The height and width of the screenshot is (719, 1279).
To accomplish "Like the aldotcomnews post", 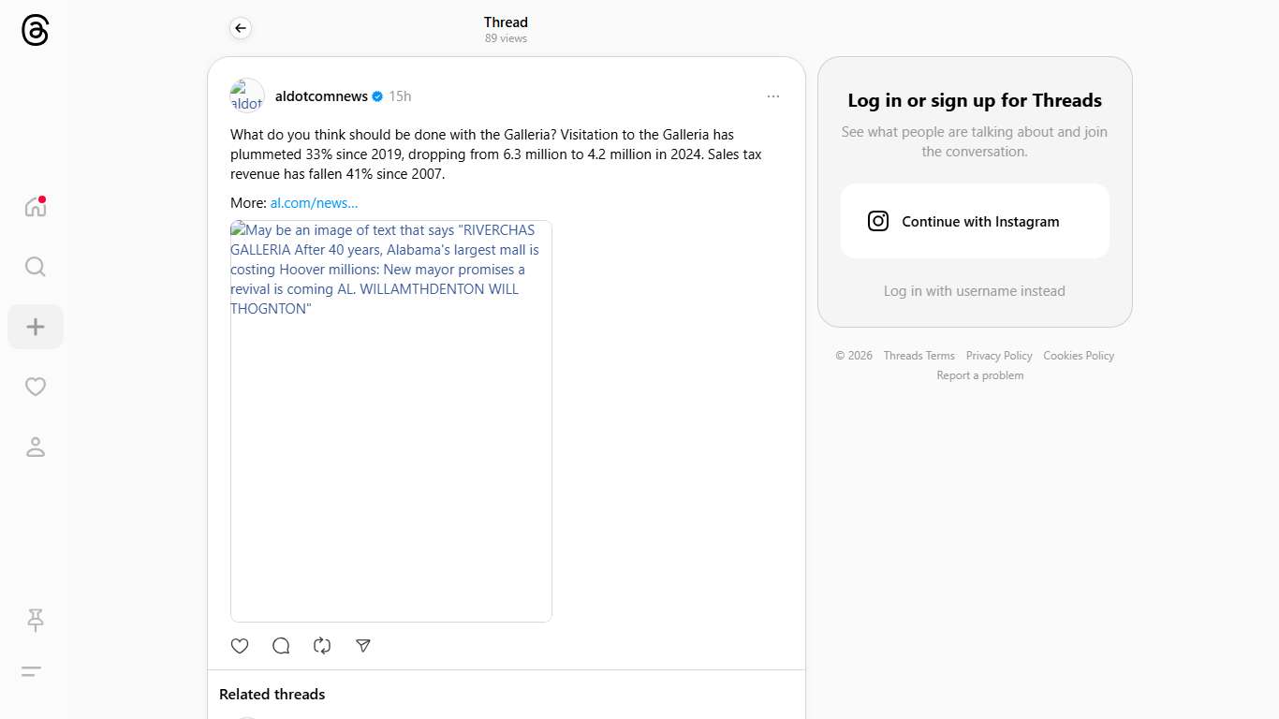I will [x=240, y=646].
